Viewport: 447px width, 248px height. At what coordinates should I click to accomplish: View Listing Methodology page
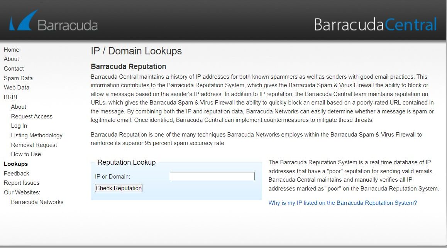(x=37, y=135)
